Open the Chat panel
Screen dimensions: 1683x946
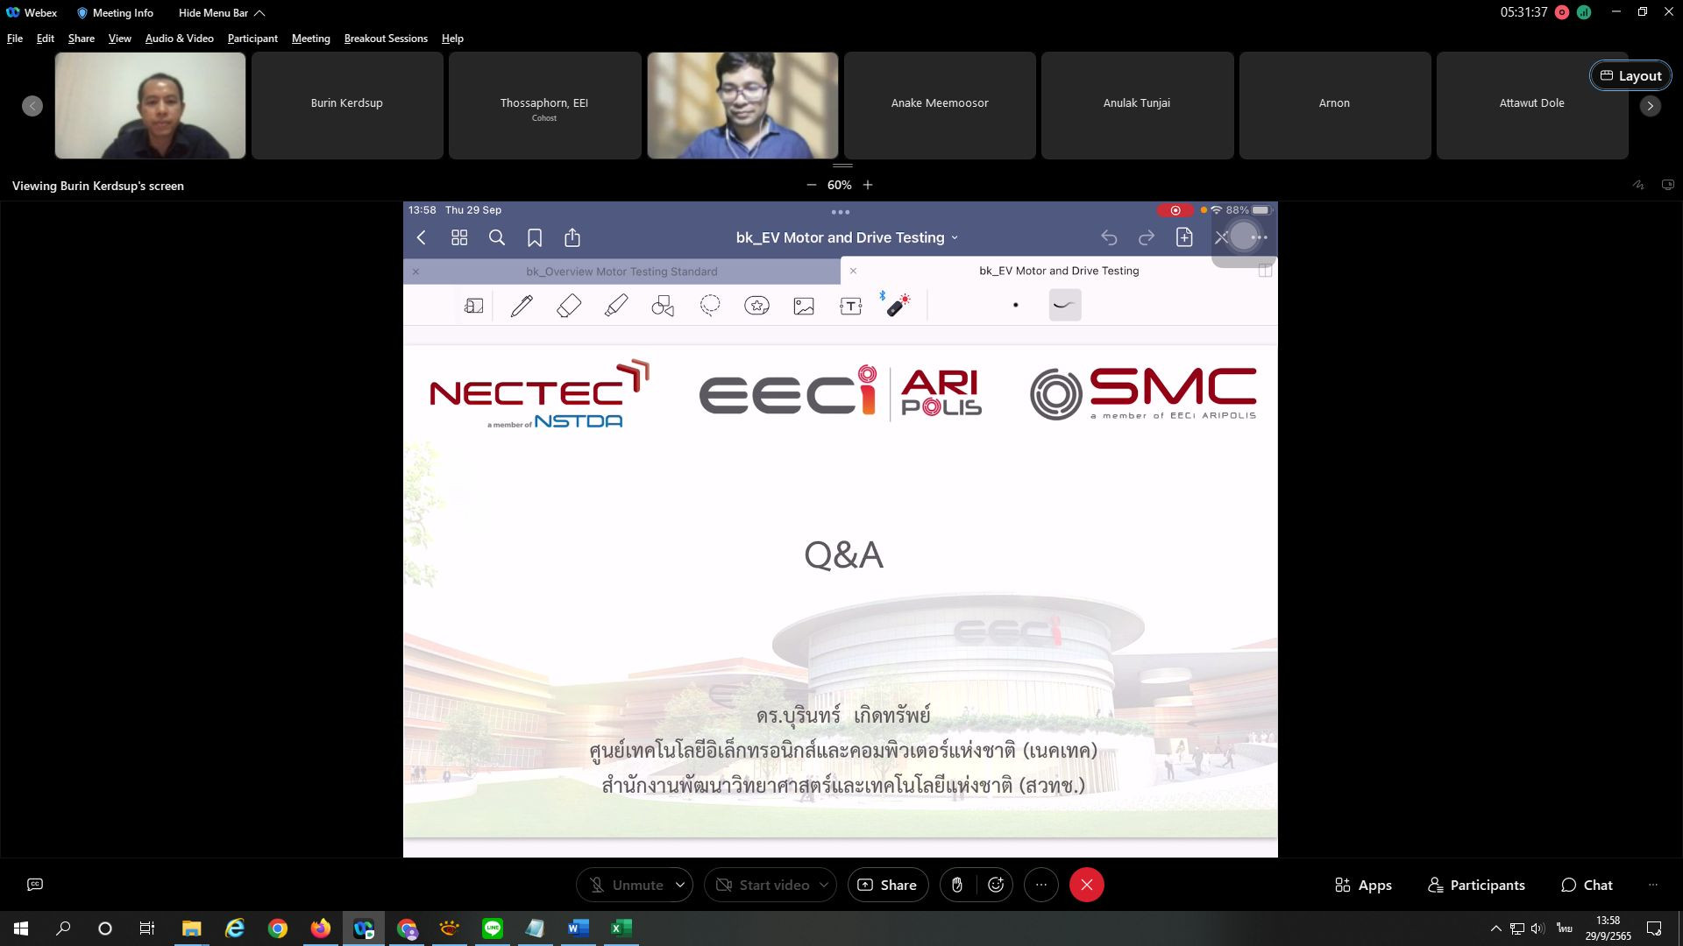point(1587,885)
